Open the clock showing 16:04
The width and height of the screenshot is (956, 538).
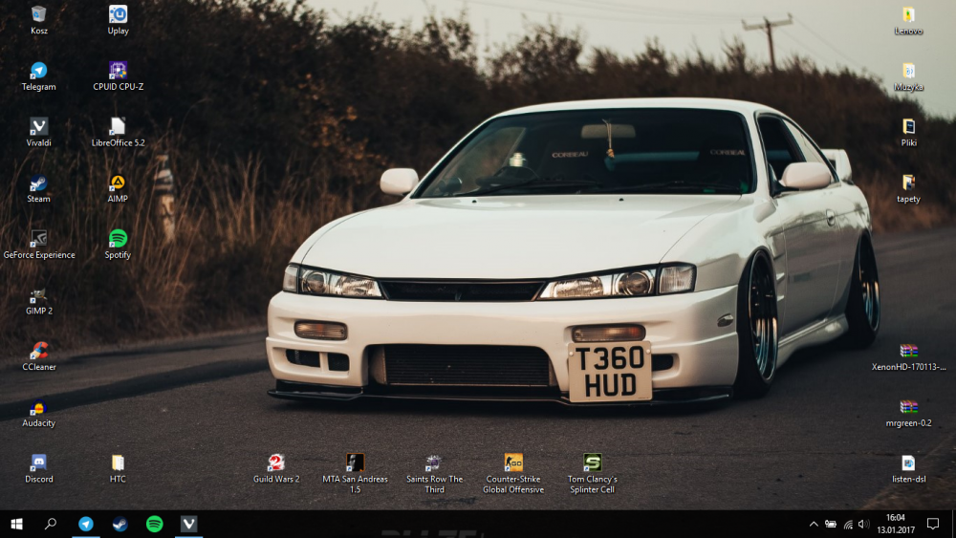[x=896, y=524]
